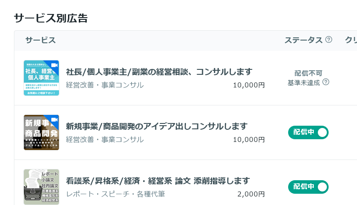Click the 基準未達成 status label
Image resolution: width=357 pixels, height=205 pixels.
coord(304,82)
